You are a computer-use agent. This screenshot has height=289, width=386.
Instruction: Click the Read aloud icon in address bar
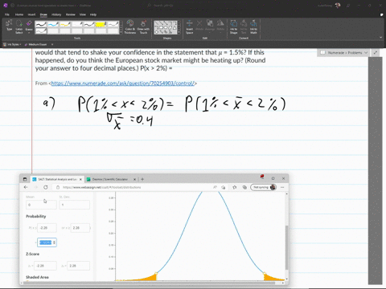[215, 187]
